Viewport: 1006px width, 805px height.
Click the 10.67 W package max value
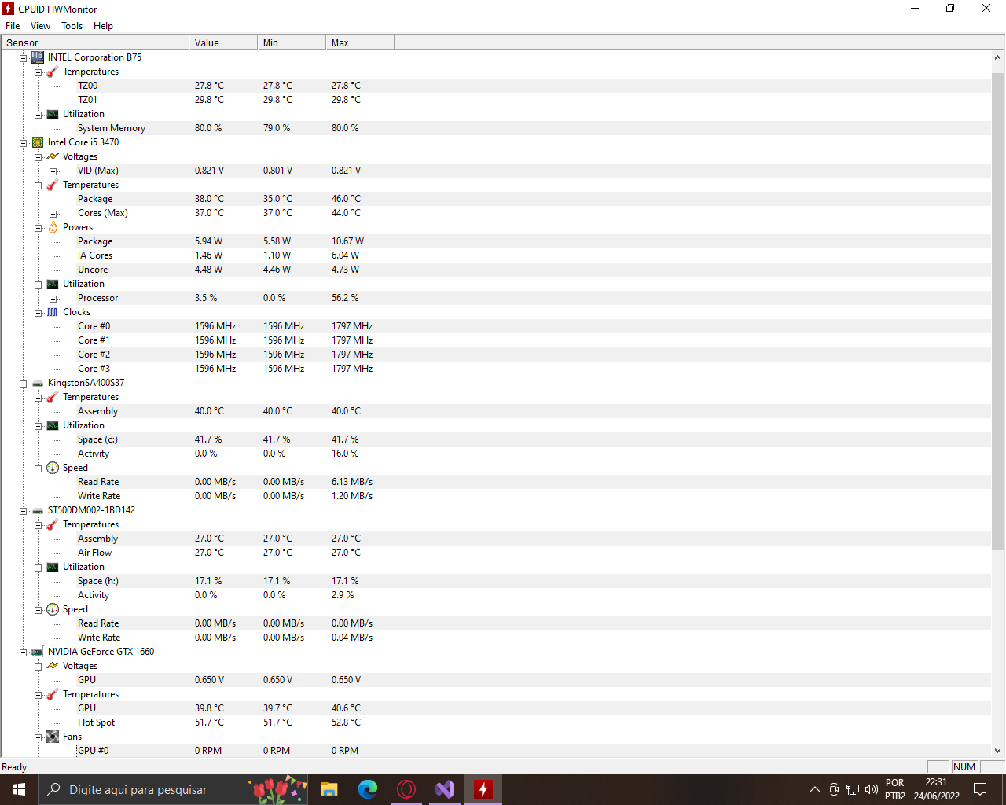pos(347,241)
